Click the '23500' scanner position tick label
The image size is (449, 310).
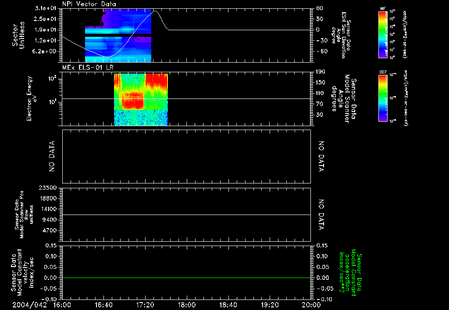coord(47,188)
